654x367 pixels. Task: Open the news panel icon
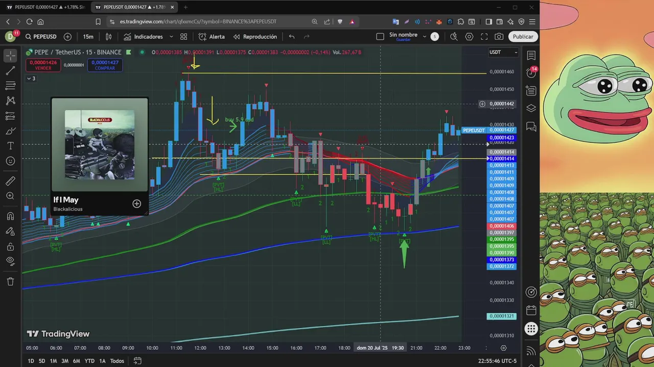click(x=531, y=91)
